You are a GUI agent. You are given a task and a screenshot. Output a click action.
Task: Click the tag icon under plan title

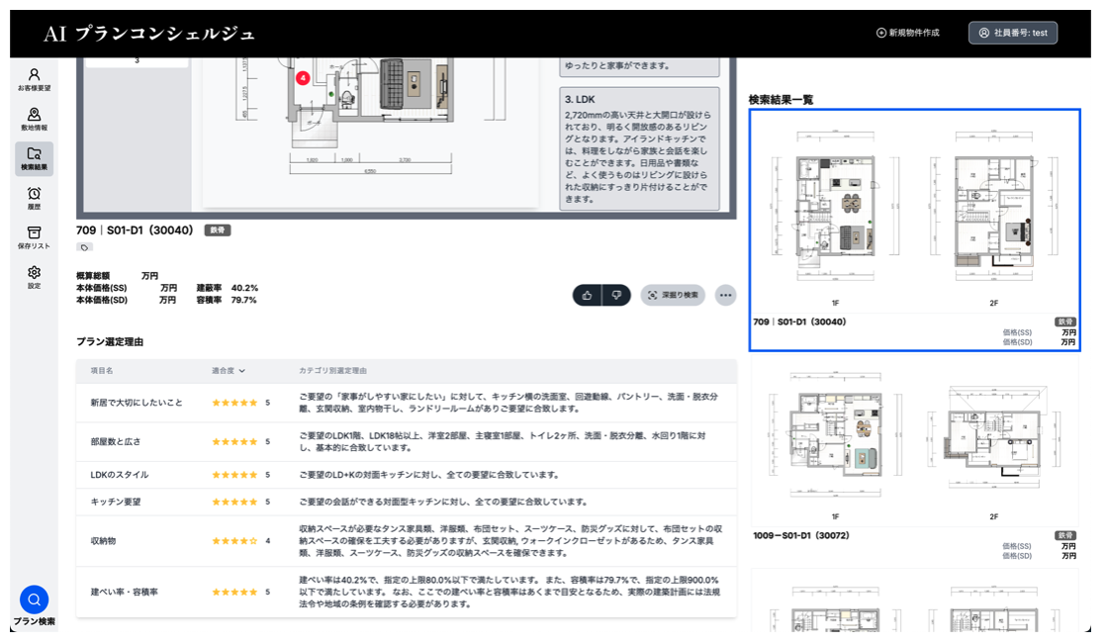coord(85,247)
